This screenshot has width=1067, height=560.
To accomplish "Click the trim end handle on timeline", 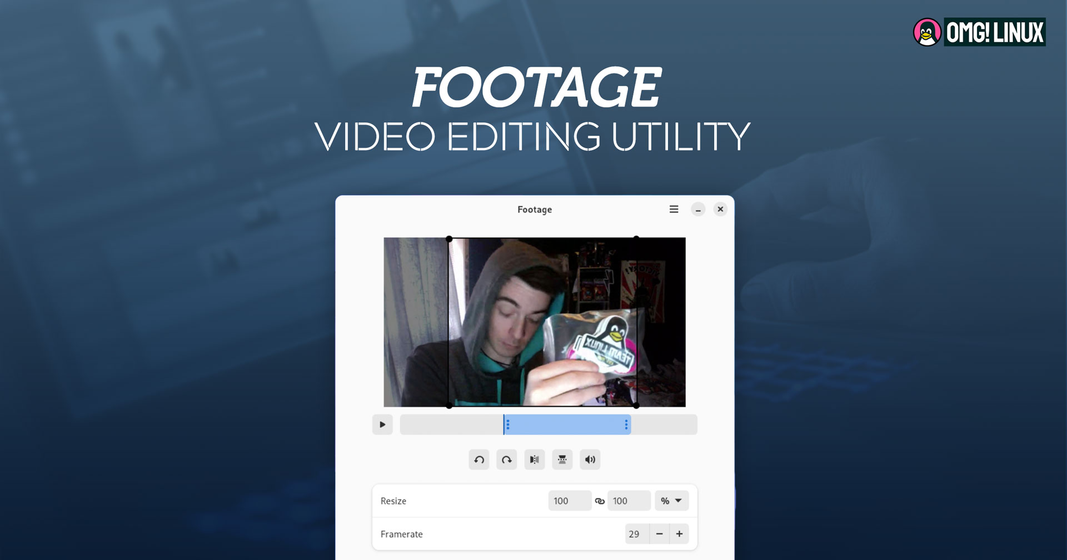I will (626, 424).
